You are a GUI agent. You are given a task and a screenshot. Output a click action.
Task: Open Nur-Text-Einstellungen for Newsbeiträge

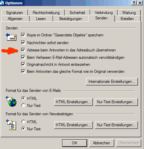click(116, 125)
